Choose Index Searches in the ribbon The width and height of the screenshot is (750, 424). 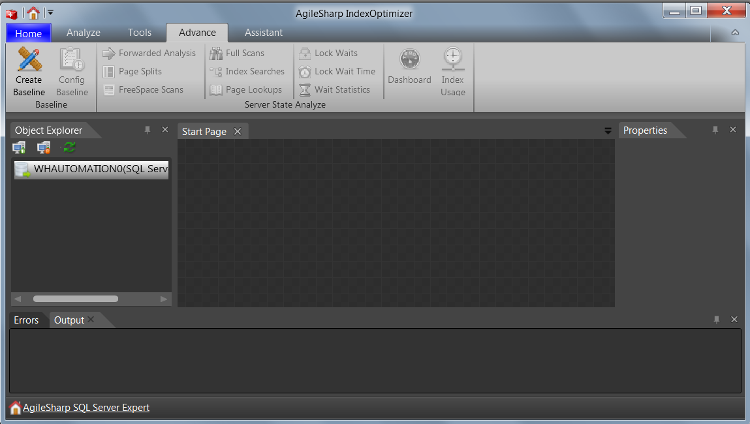point(247,71)
